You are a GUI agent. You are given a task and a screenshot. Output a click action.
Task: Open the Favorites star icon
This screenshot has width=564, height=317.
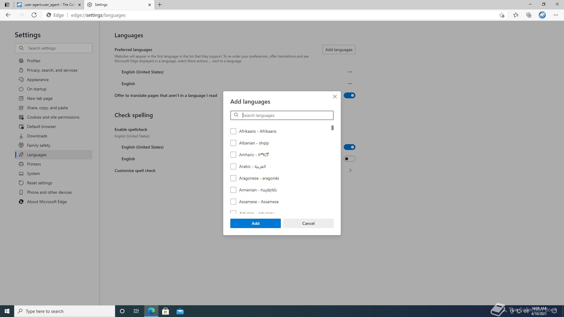coord(516,15)
